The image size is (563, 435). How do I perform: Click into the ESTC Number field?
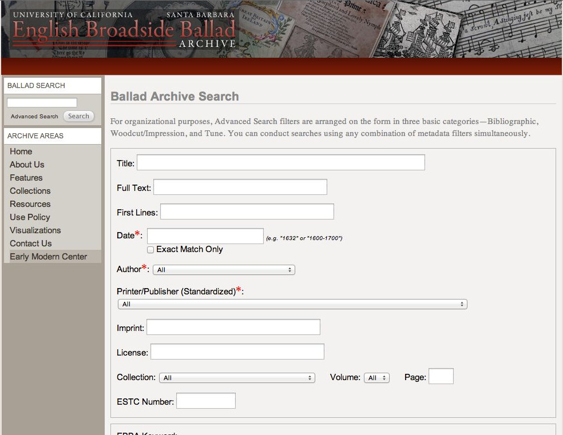tap(206, 401)
